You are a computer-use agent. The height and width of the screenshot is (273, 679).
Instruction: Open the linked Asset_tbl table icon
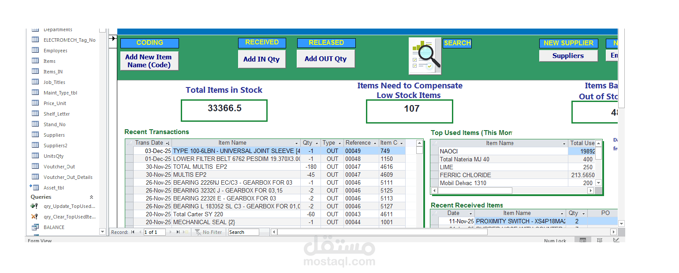click(34, 187)
